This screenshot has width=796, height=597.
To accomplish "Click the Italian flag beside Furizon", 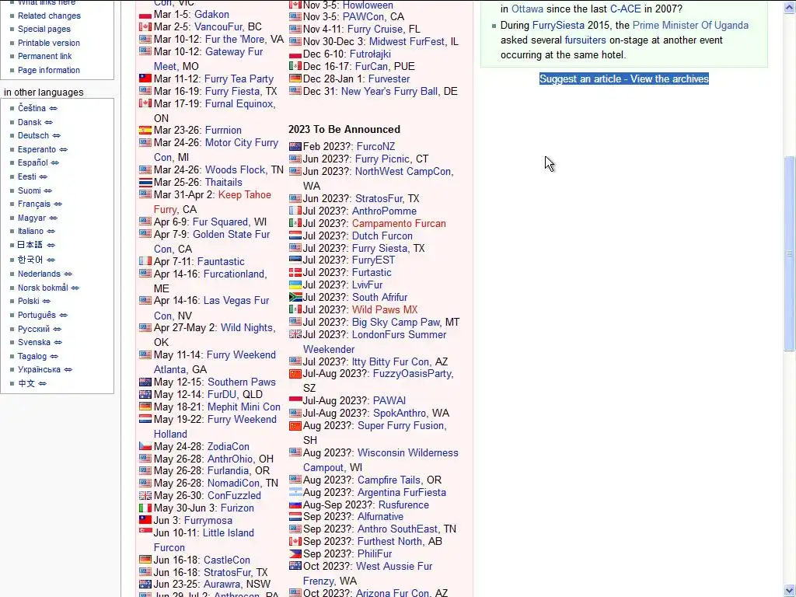I will pyautogui.click(x=145, y=508).
